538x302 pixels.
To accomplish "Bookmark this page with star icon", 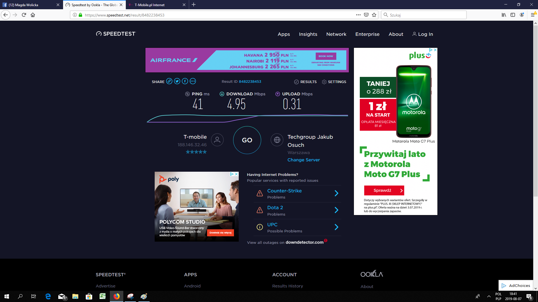I will point(374,15).
